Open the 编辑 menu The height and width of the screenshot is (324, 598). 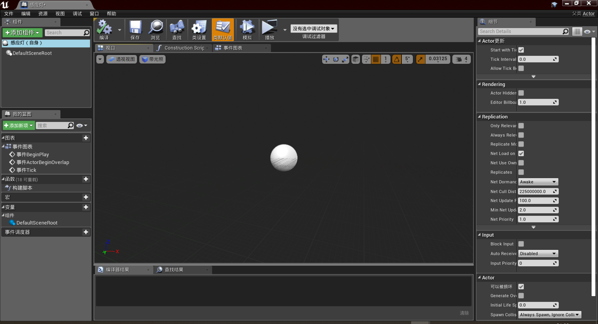(x=26, y=14)
